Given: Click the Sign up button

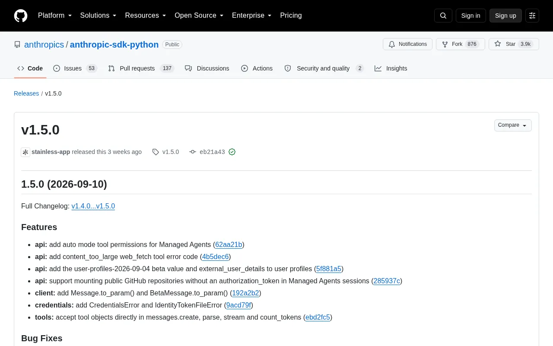Looking at the screenshot, I should click(x=505, y=16).
